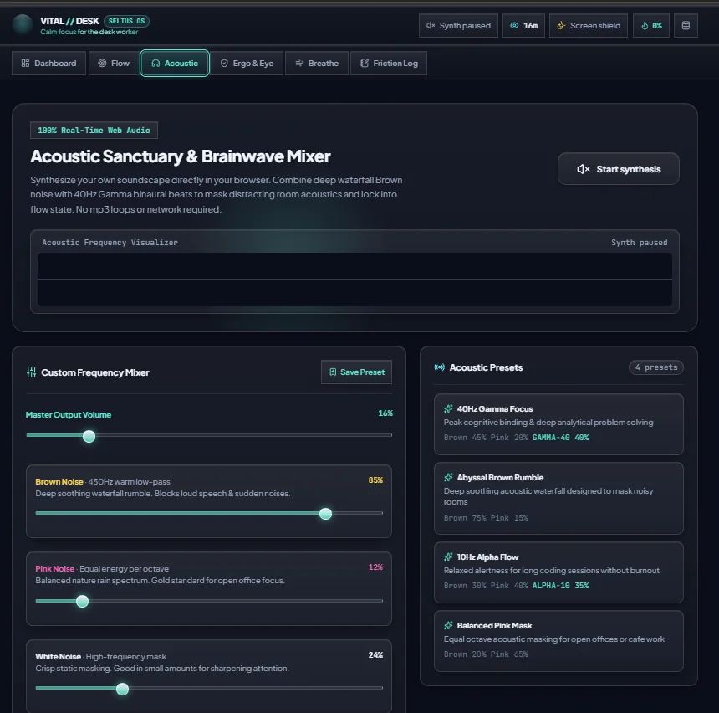The width and height of the screenshot is (719, 713).
Task: Click the flame 0% indicator
Action: pyautogui.click(x=651, y=26)
